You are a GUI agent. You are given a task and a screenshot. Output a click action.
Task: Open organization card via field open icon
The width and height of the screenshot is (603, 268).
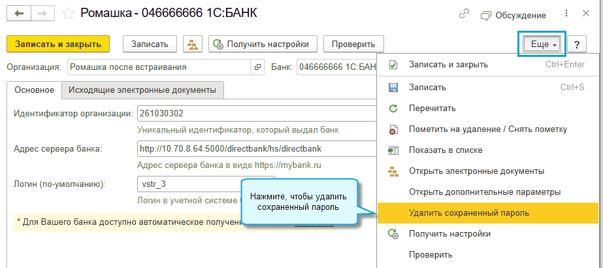(257, 67)
